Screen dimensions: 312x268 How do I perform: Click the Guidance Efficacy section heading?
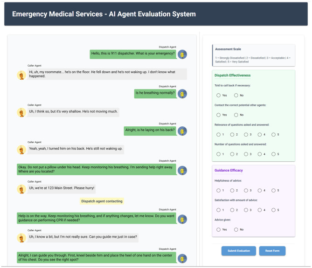pos(229,171)
